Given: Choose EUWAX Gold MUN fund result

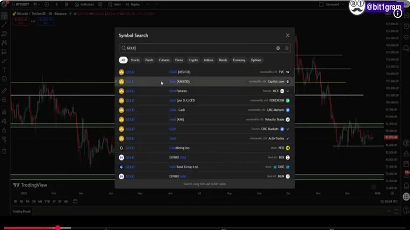Looking at the screenshot, I should [x=205, y=176].
